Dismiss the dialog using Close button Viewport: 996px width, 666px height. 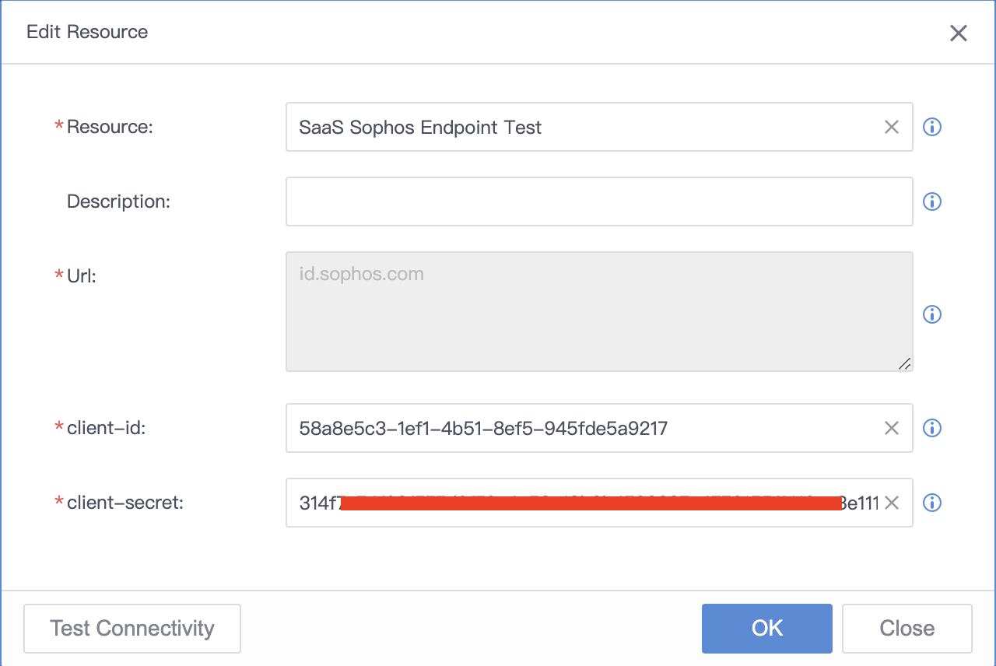(907, 629)
